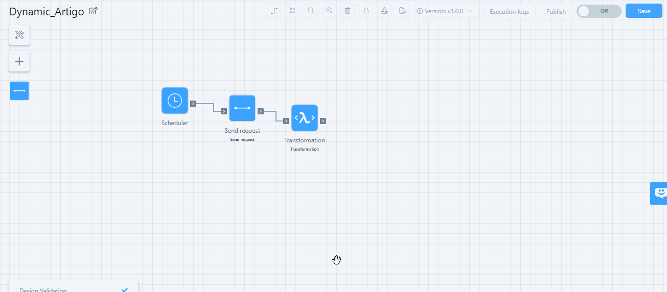Click the connector routing icon

pyautogui.click(x=274, y=11)
